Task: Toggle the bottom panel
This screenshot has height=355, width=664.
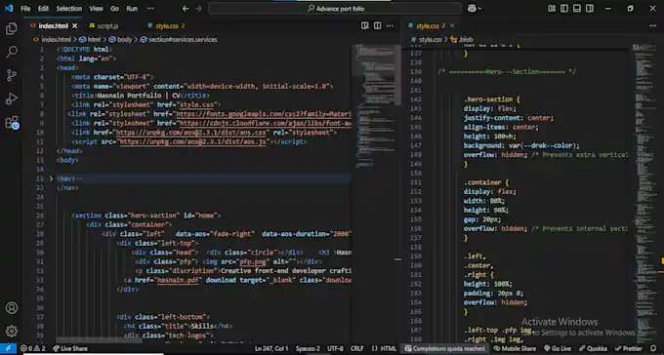Action: 577,9
